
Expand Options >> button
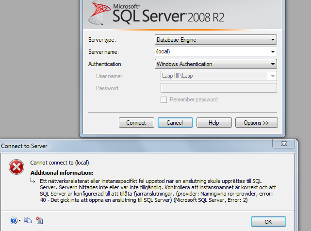tap(257, 123)
